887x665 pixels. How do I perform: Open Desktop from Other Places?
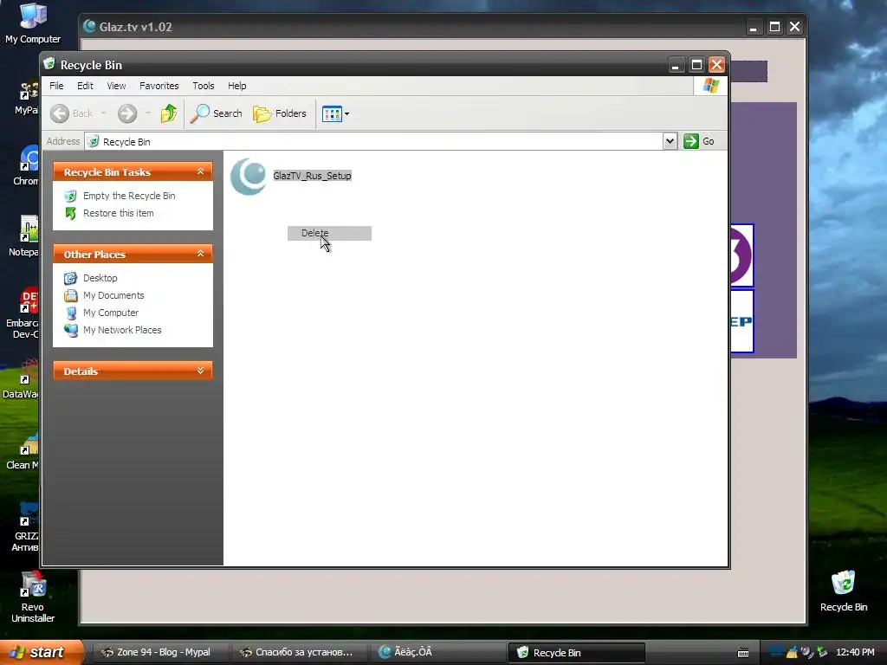coord(100,278)
